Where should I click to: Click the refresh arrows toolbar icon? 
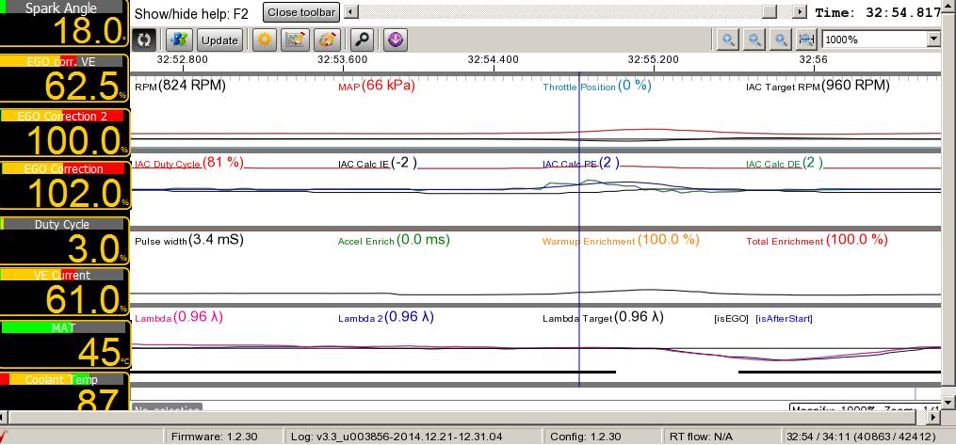click(x=144, y=40)
